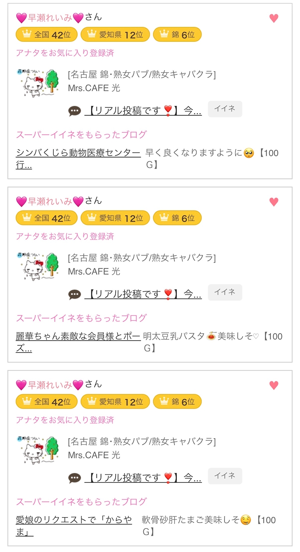This screenshot has width=300, height=552.
Task: Click the speech bubble icon in the 麗華ちゃん card
Action: point(75,294)
